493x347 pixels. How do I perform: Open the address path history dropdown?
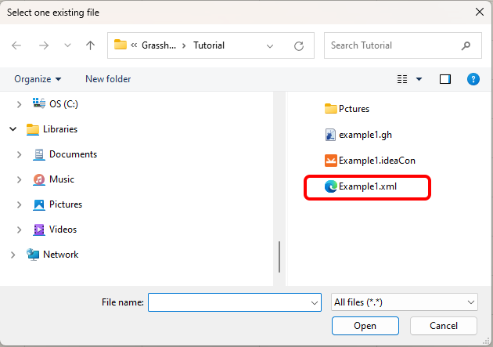tap(270, 45)
